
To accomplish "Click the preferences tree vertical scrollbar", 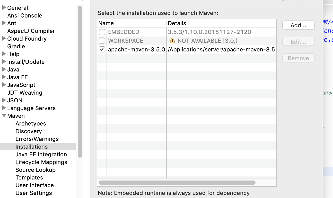I will pyautogui.click(x=80, y=81).
